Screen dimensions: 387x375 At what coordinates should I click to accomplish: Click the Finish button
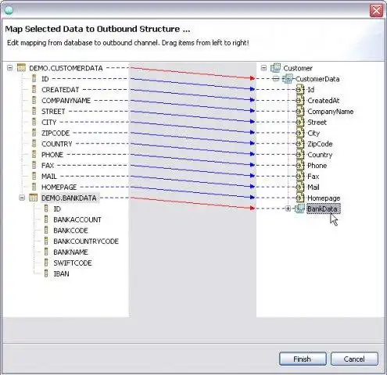303,359
